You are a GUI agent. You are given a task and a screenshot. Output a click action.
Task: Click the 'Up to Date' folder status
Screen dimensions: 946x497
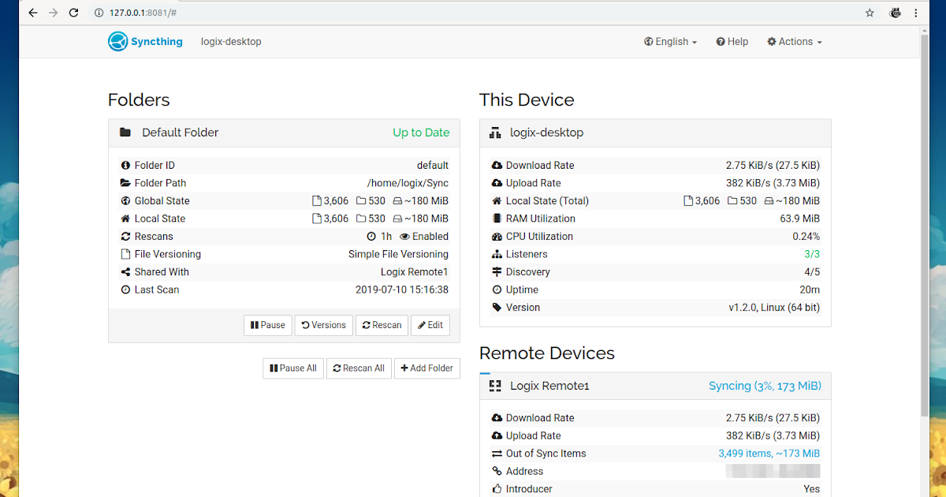[x=421, y=133]
